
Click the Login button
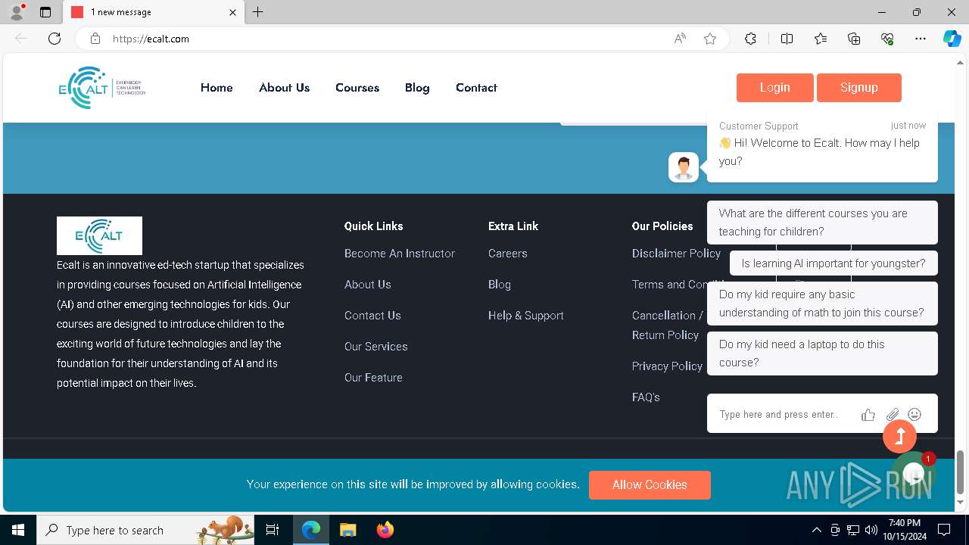[x=774, y=88]
